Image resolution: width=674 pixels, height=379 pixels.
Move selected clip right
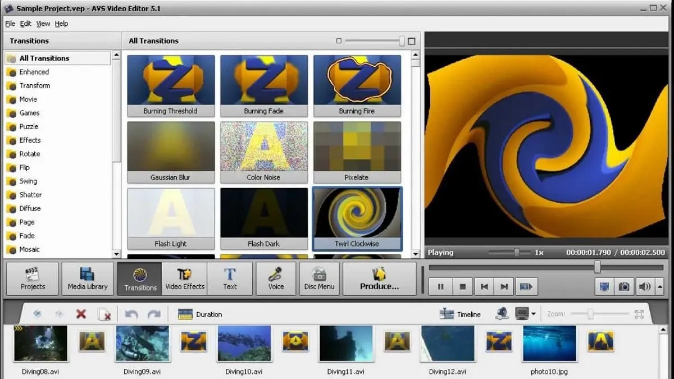point(59,314)
